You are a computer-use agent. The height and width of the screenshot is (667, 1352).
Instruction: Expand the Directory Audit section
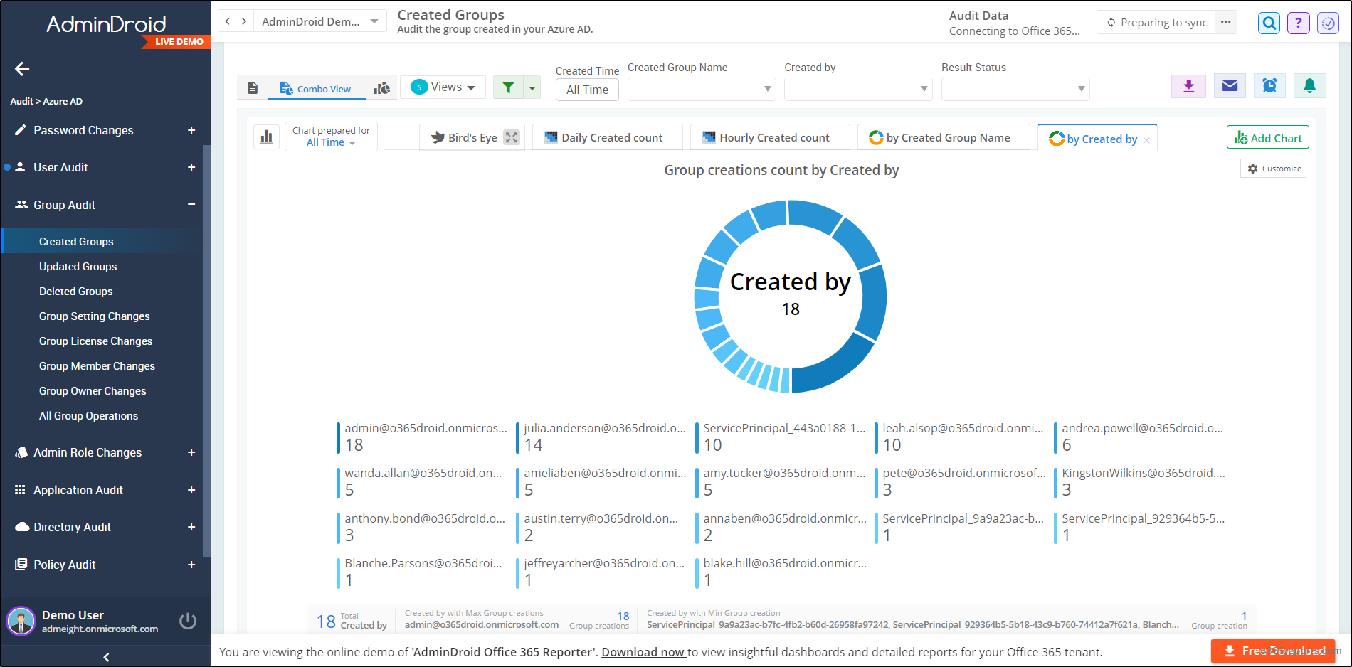[x=191, y=527]
